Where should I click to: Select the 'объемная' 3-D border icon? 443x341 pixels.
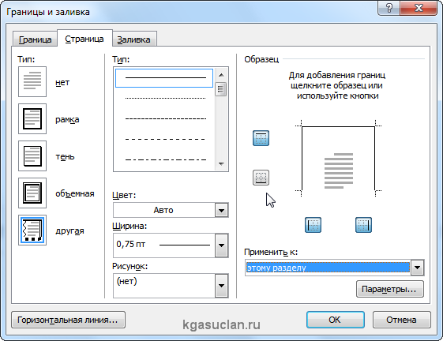click(x=32, y=193)
